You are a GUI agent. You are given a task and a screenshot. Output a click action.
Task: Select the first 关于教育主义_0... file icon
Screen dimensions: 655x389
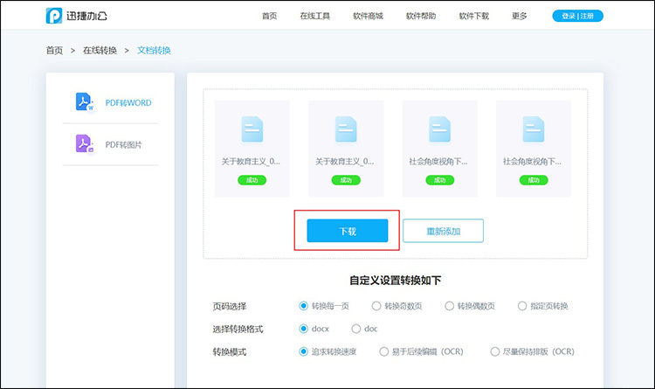(252, 129)
